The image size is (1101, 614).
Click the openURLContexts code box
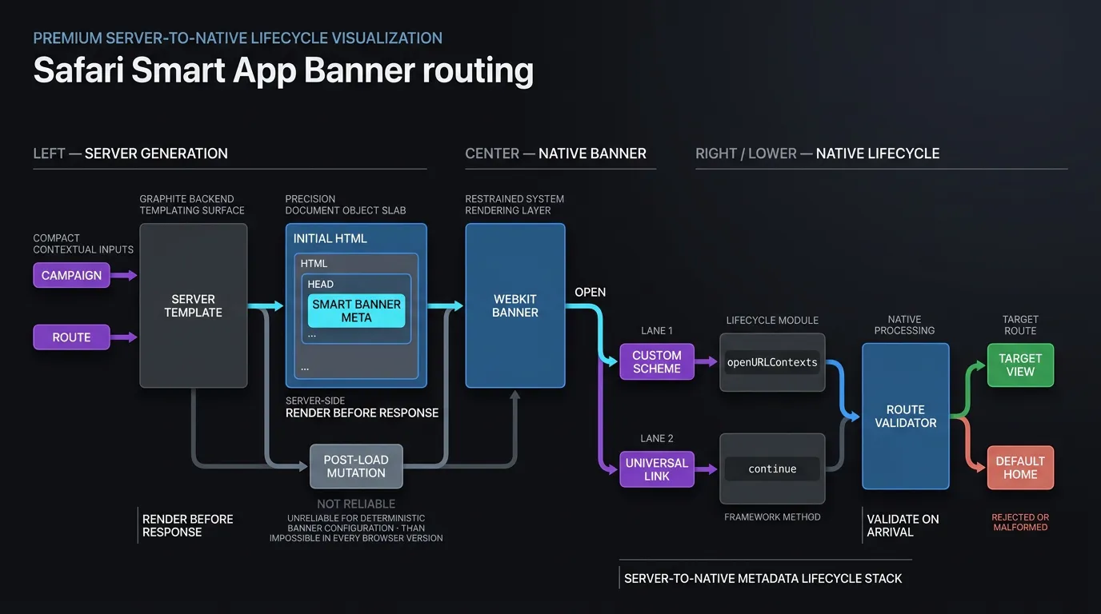point(772,362)
